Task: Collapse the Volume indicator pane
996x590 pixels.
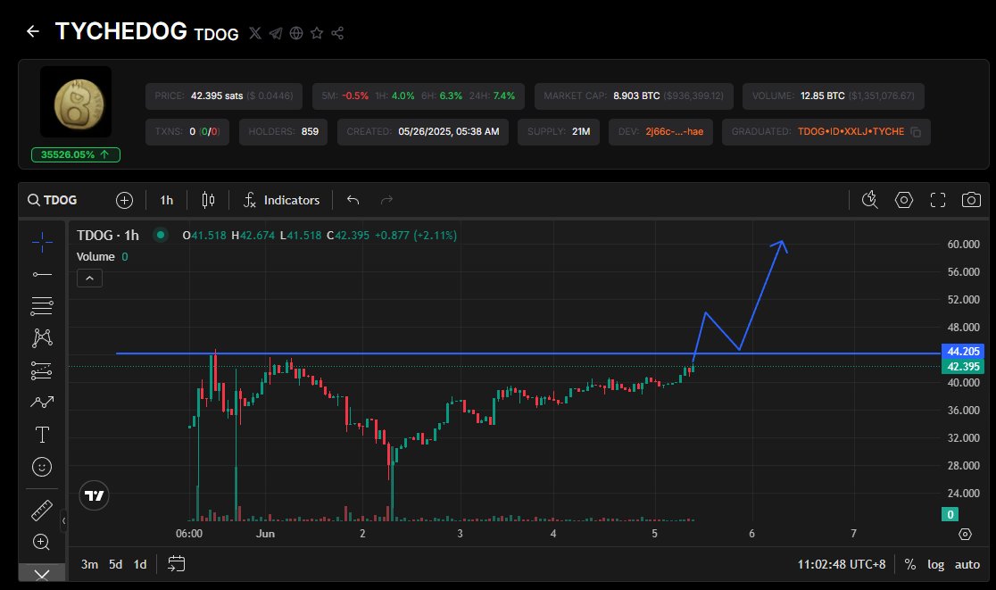Action: point(89,278)
